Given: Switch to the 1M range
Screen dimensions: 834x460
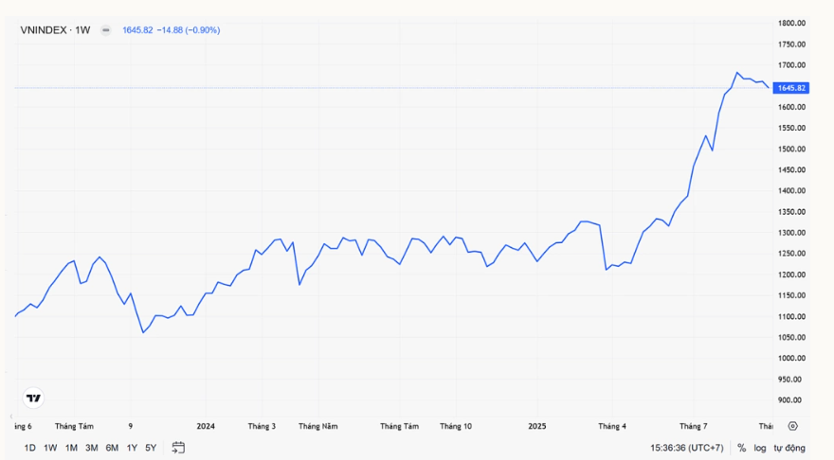Looking at the screenshot, I should point(71,448).
